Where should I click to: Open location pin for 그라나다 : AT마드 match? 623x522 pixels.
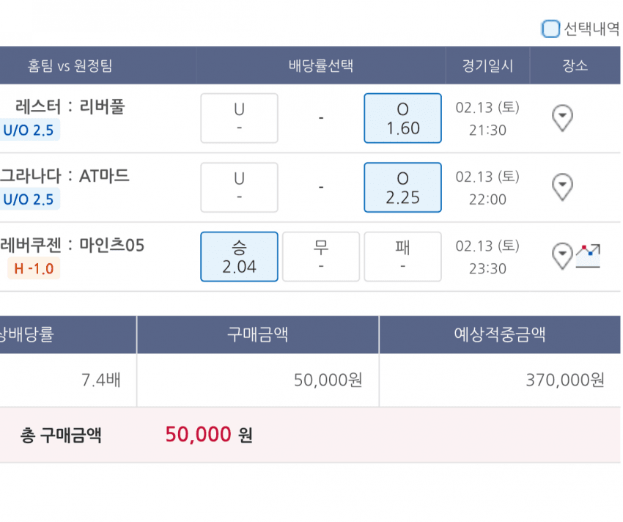point(562,187)
